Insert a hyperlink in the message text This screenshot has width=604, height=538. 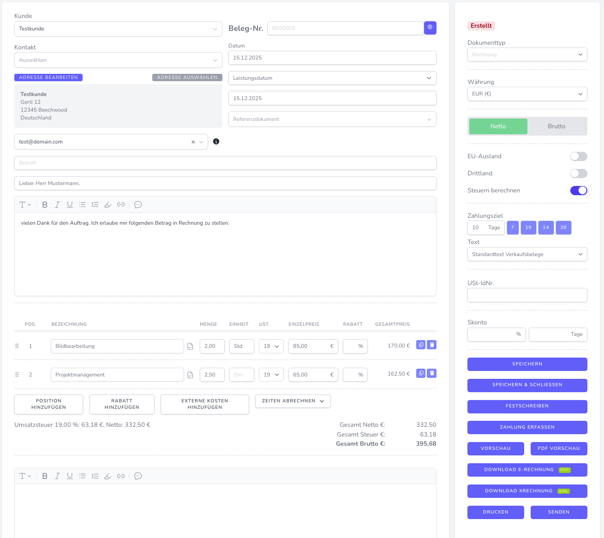click(121, 204)
